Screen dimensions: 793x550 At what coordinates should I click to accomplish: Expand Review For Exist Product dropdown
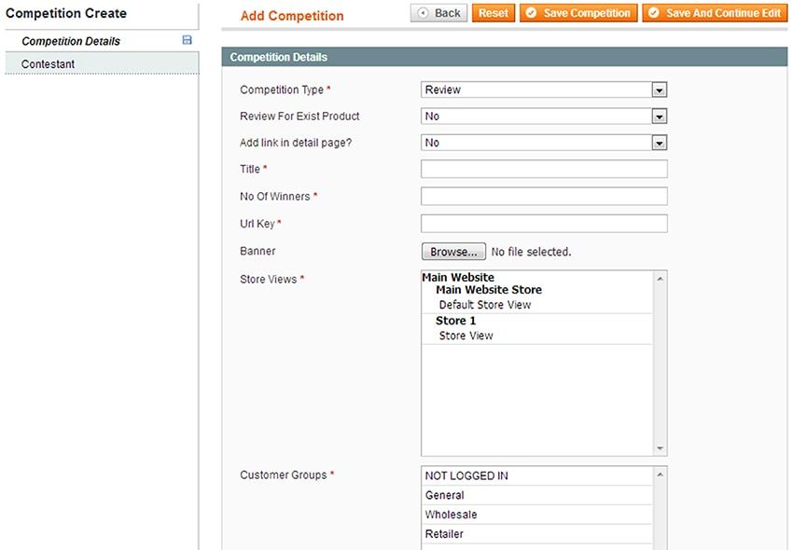544,117
